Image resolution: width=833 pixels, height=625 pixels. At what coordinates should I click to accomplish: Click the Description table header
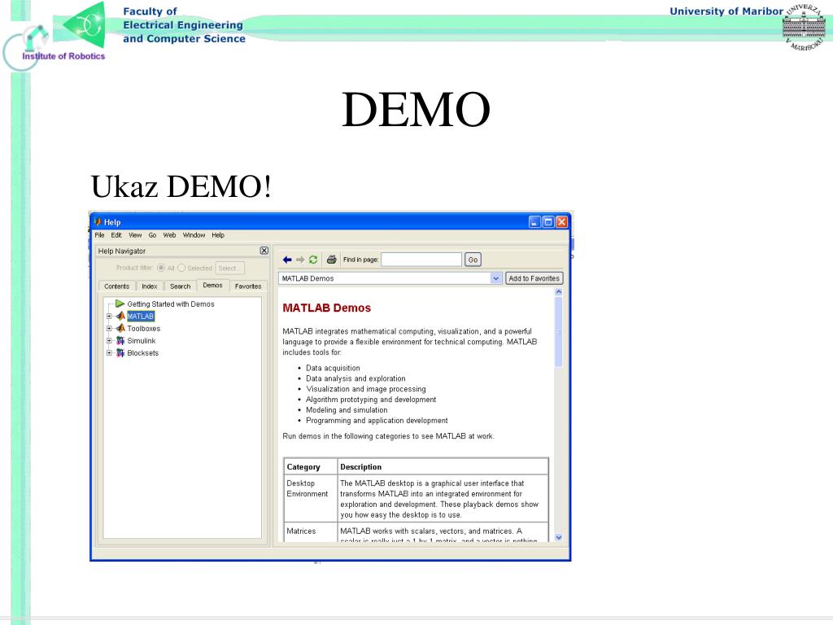(x=443, y=466)
